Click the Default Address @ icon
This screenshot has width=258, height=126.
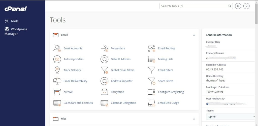tap(105, 59)
